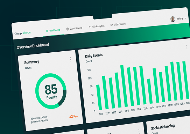Select the 12/1 bar in Daily Events
This screenshot has height=134, width=190.
tap(99, 97)
